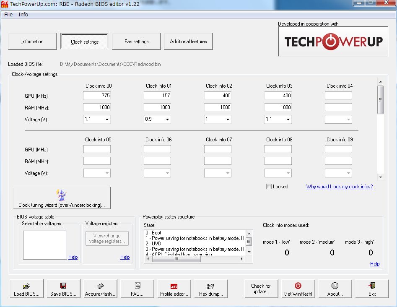The image size is (397, 307).
Task: Launch the clock tuning wizard icon
Action: (x=61, y=195)
